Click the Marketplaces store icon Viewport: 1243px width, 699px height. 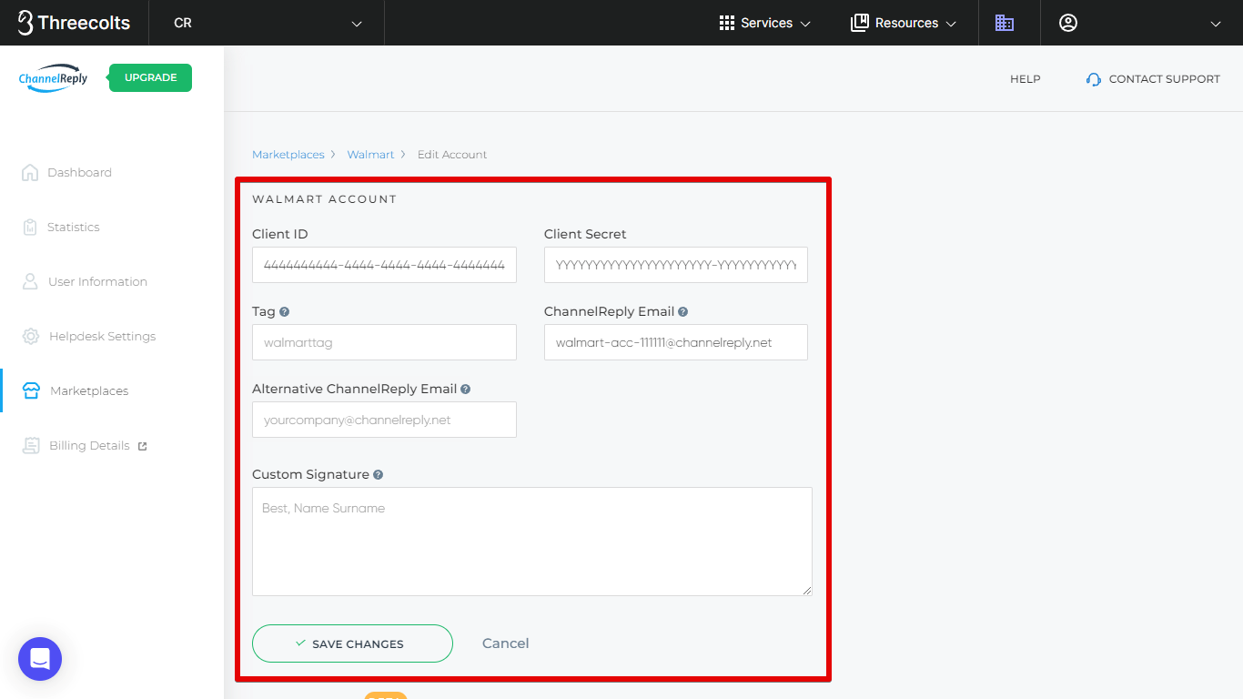click(31, 390)
